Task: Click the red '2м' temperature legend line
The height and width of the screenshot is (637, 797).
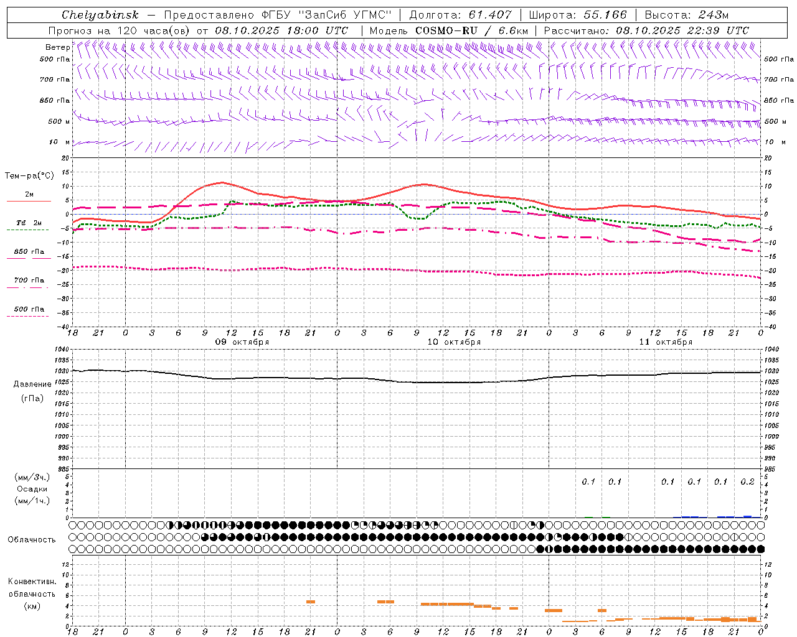Action: (29, 201)
